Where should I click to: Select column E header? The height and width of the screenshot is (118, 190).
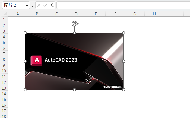(96, 14)
